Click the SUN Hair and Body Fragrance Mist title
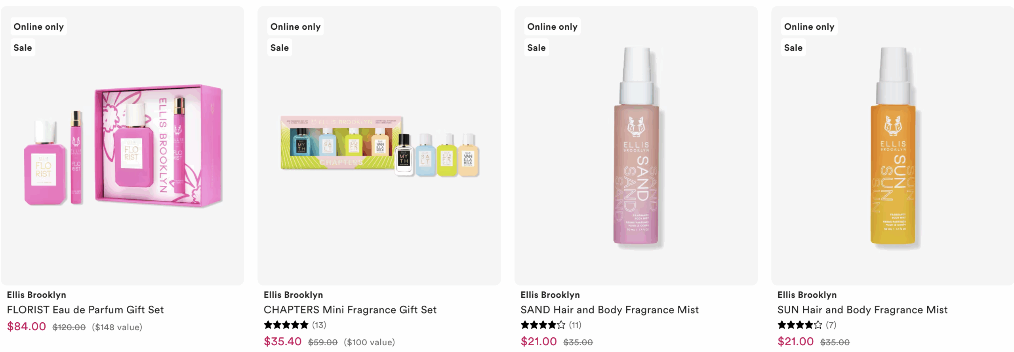This screenshot has height=352, width=1014. click(862, 310)
